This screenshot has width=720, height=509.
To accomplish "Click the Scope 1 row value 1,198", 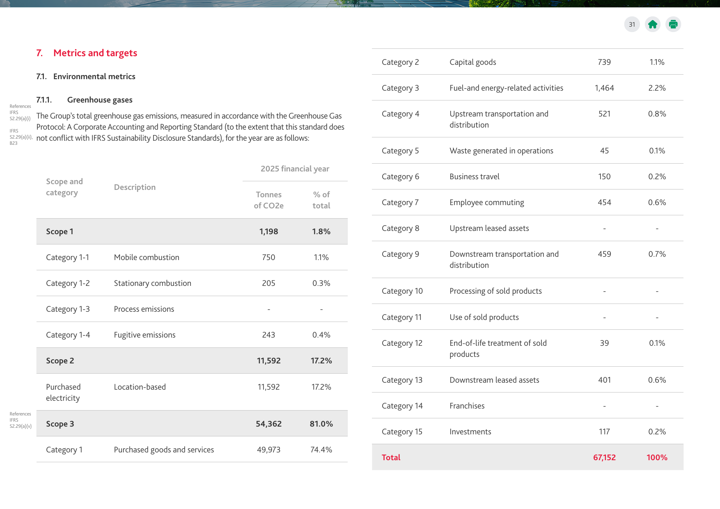I will pos(268,231).
